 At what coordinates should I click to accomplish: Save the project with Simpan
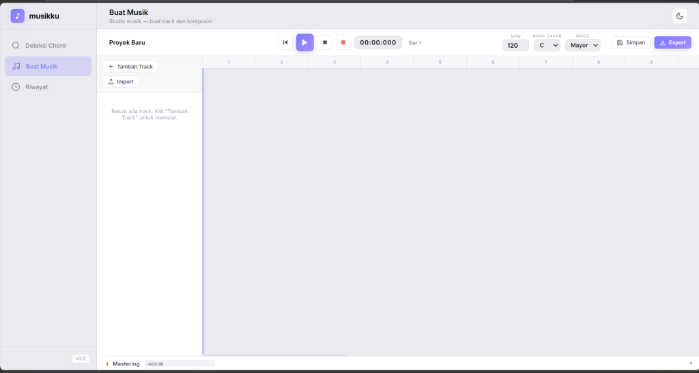[630, 42]
